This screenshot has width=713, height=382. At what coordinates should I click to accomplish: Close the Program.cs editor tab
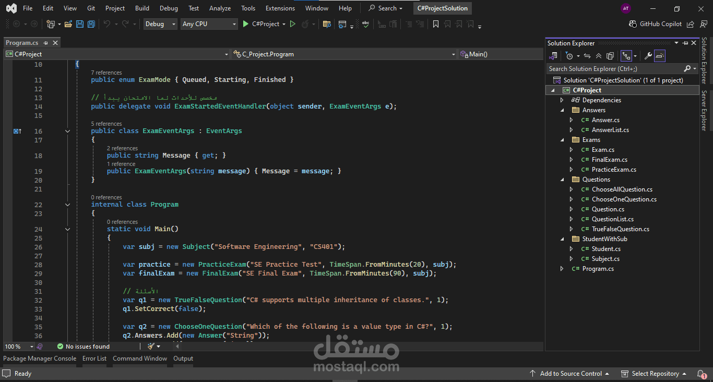pos(55,43)
